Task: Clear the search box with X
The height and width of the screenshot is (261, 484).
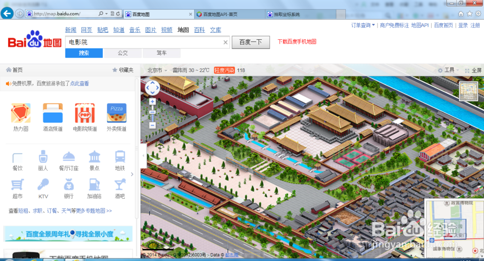Action: coord(226,42)
